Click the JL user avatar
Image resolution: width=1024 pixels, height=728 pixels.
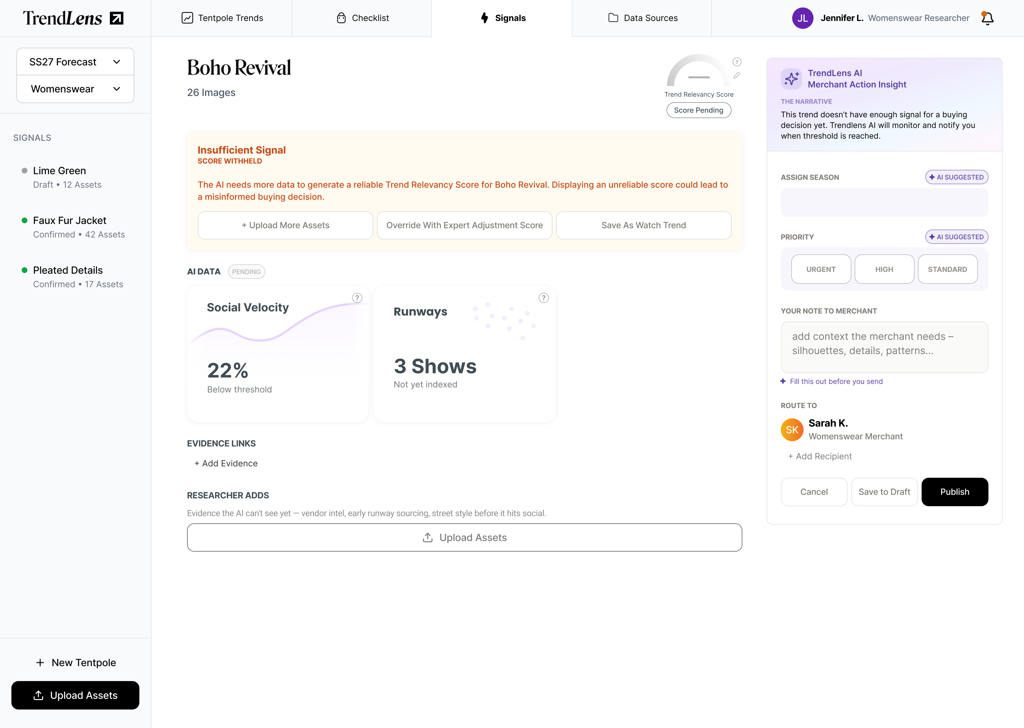coord(802,18)
